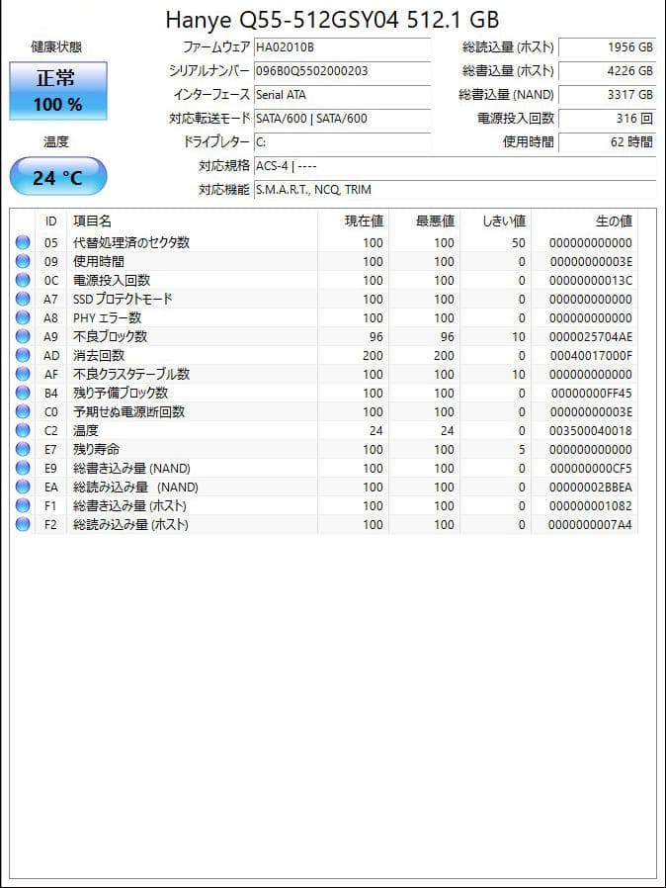Viewport: 666px width, 888px height.
Task: Click the status orb for row F2
Action: click(23, 524)
